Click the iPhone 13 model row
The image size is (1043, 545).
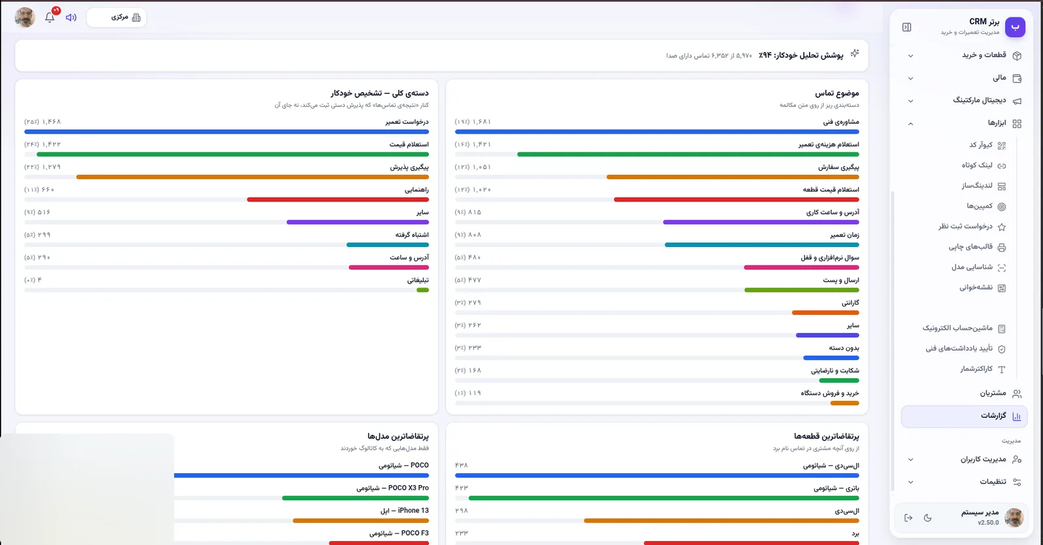point(301,515)
